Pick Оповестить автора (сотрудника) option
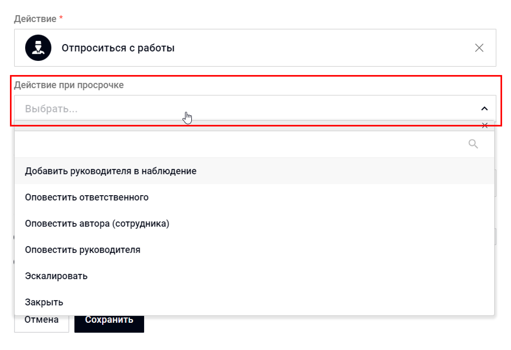 click(x=97, y=224)
